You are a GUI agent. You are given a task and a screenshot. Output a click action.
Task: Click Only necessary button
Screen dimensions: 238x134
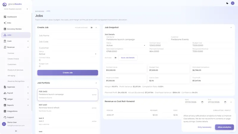point(204,127)
